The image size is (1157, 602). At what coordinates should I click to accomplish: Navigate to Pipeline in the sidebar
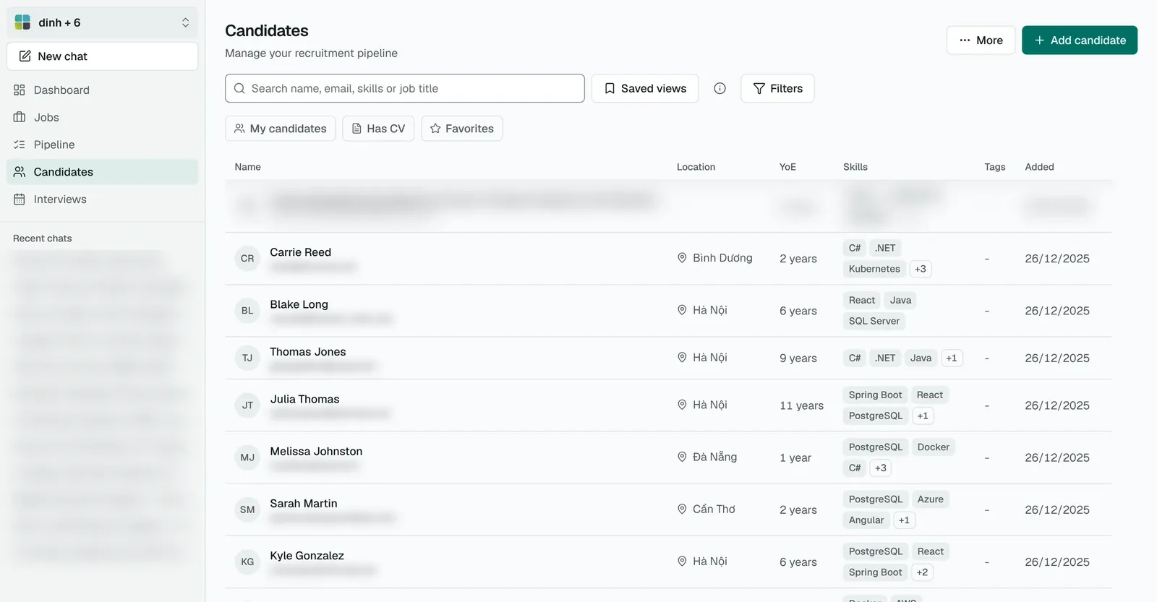coord(103,145)
